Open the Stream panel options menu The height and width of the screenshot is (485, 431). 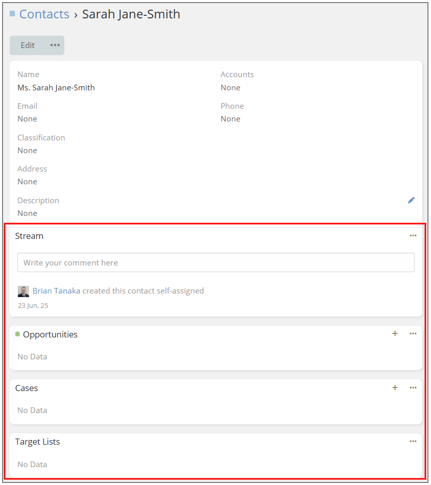[x=413, y=236]
